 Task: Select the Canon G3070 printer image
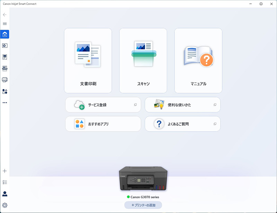point(143,178)
